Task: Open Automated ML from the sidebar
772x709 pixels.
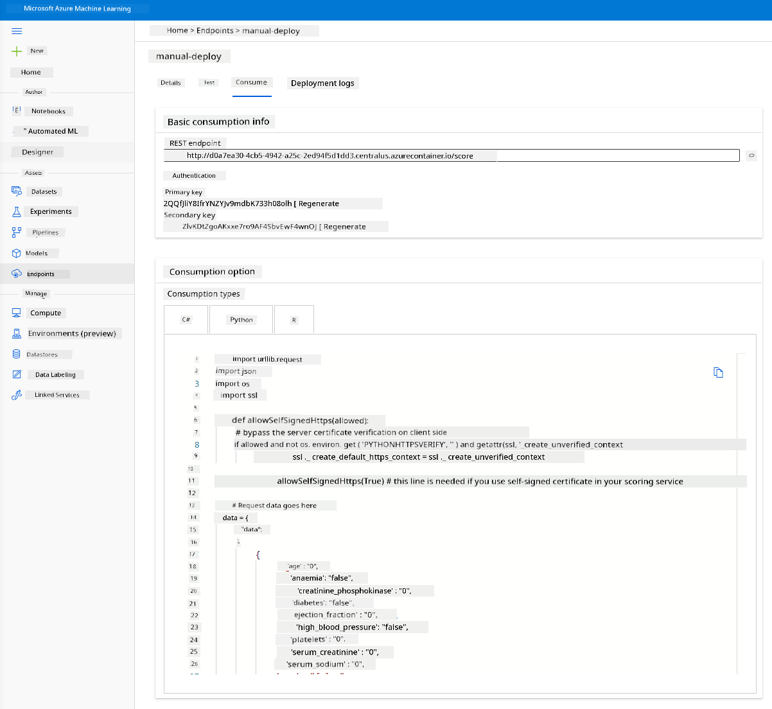Action: click(51, 131)
